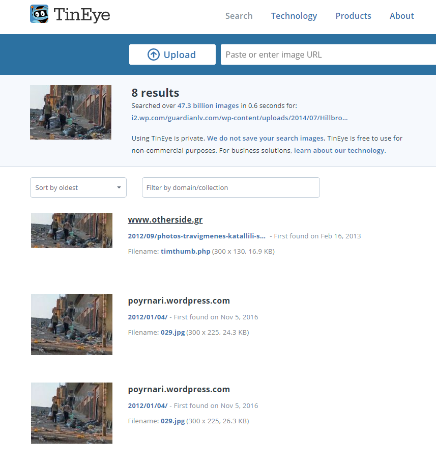Click 'First found on Feb 16, 2013' text
Screen dimensions: 436x462
click(x=317, y=236)
